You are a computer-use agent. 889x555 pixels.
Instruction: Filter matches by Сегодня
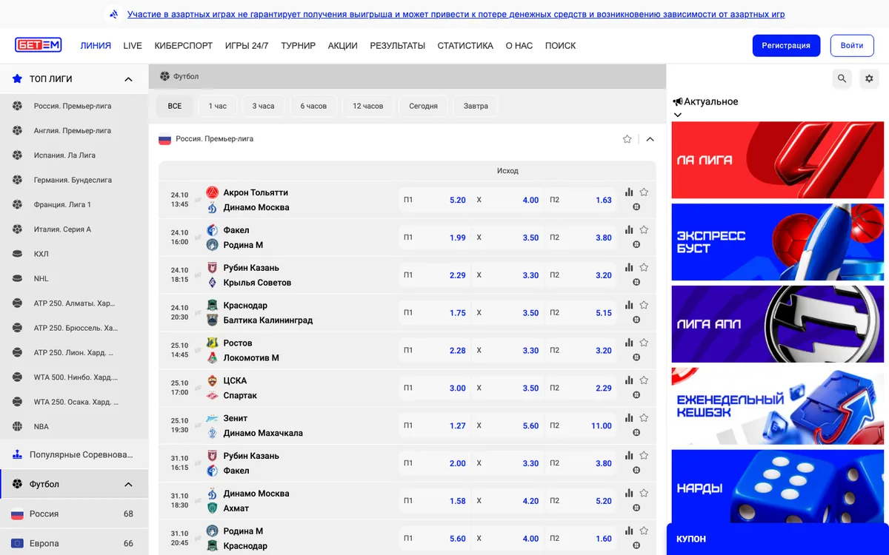pos(424,106)
